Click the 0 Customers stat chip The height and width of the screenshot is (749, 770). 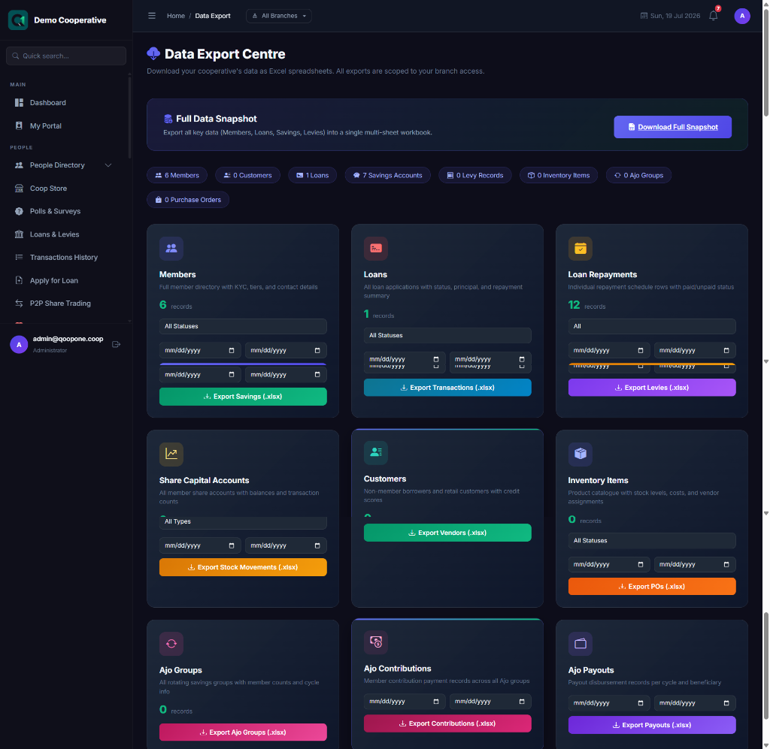(x=247, y=175)
